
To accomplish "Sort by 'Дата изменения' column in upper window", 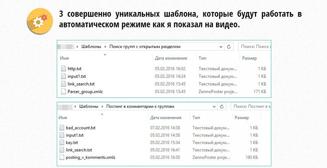I will click(x=171, y=58).
